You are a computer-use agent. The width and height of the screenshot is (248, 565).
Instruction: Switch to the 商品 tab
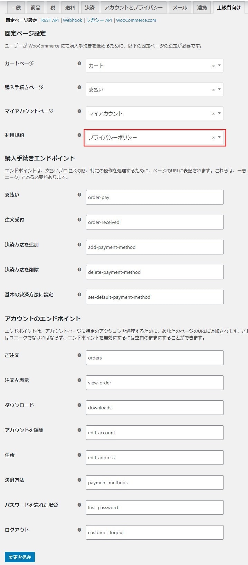pyautogui.click(x=35, y=7)
